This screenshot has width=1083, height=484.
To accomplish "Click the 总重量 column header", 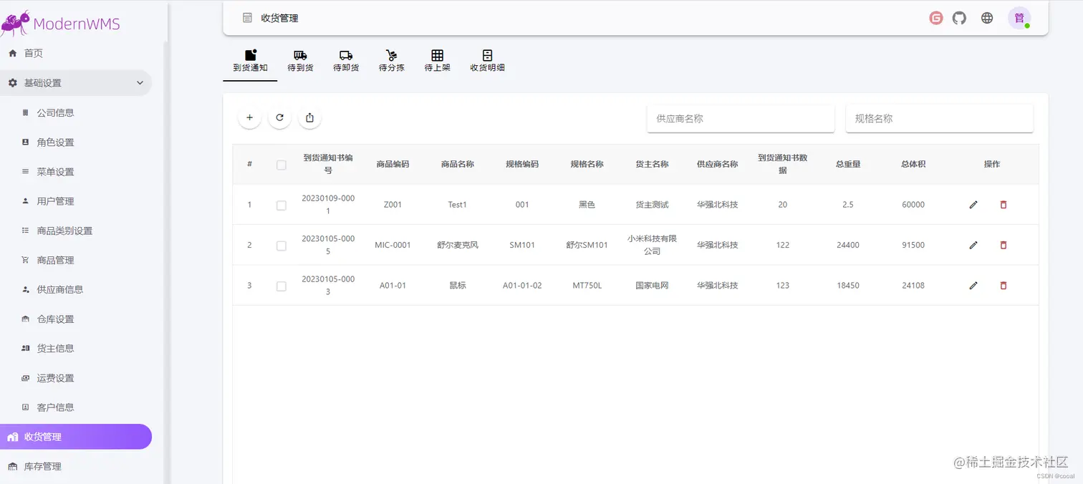I will (848, 164).
